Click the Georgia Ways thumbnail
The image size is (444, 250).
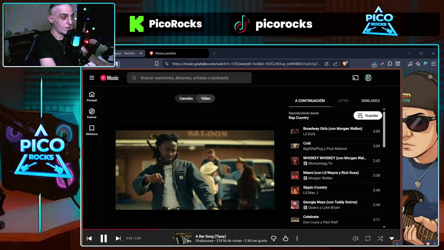(x=295, y=205)
